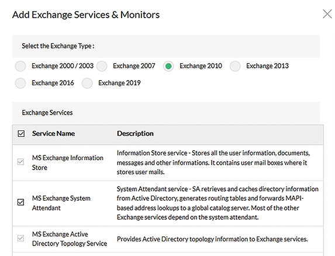Click the Service Name column header
This screenshot has height=256, width=335.
[x=53, y=133]
